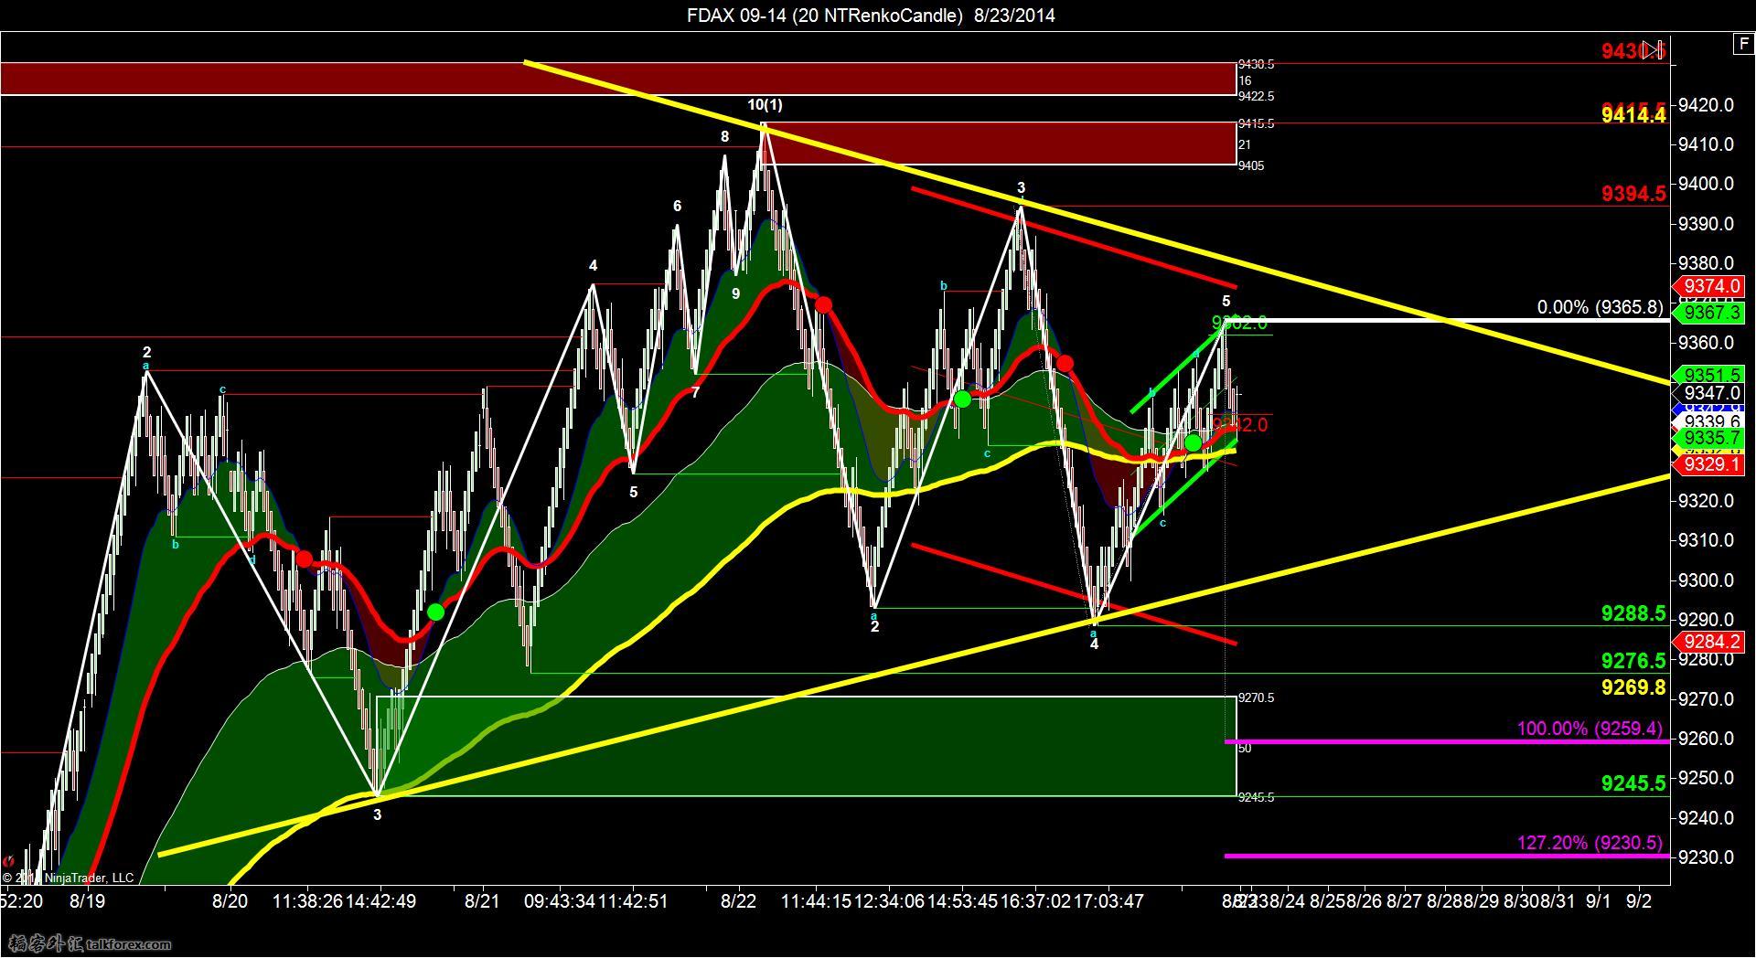The width and height of the screenshot is (1756, 958).
Task: Select the green 9245.5 level label
Action: coord(1633,783)
